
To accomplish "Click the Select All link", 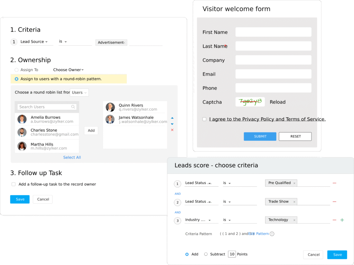I will (72, 157).
